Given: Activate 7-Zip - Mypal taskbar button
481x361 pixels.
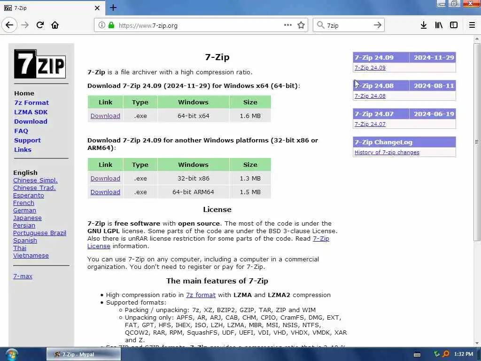Looking at the screenshot, I should tap(84, 354).
